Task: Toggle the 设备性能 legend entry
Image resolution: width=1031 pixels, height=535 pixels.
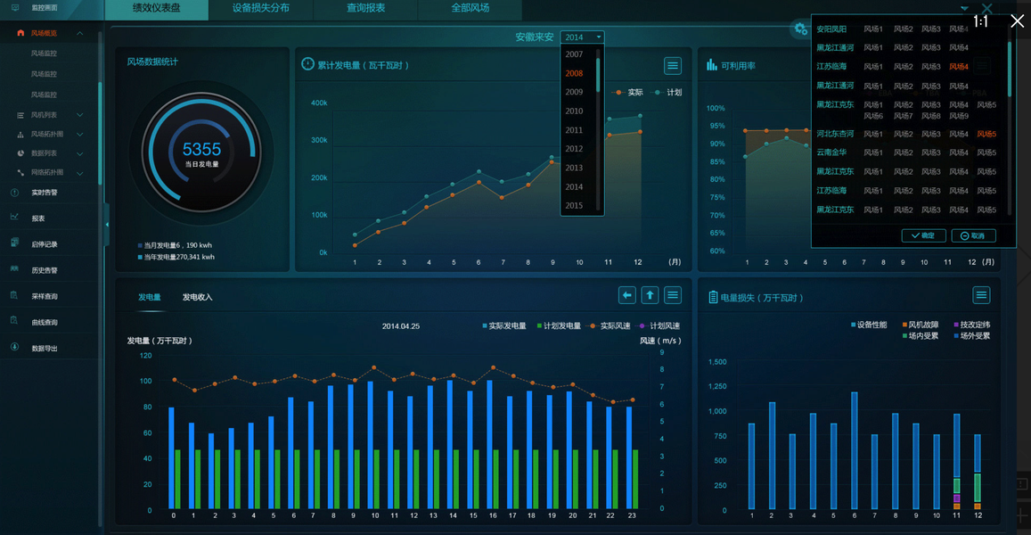Action: (x=869, y=325)
